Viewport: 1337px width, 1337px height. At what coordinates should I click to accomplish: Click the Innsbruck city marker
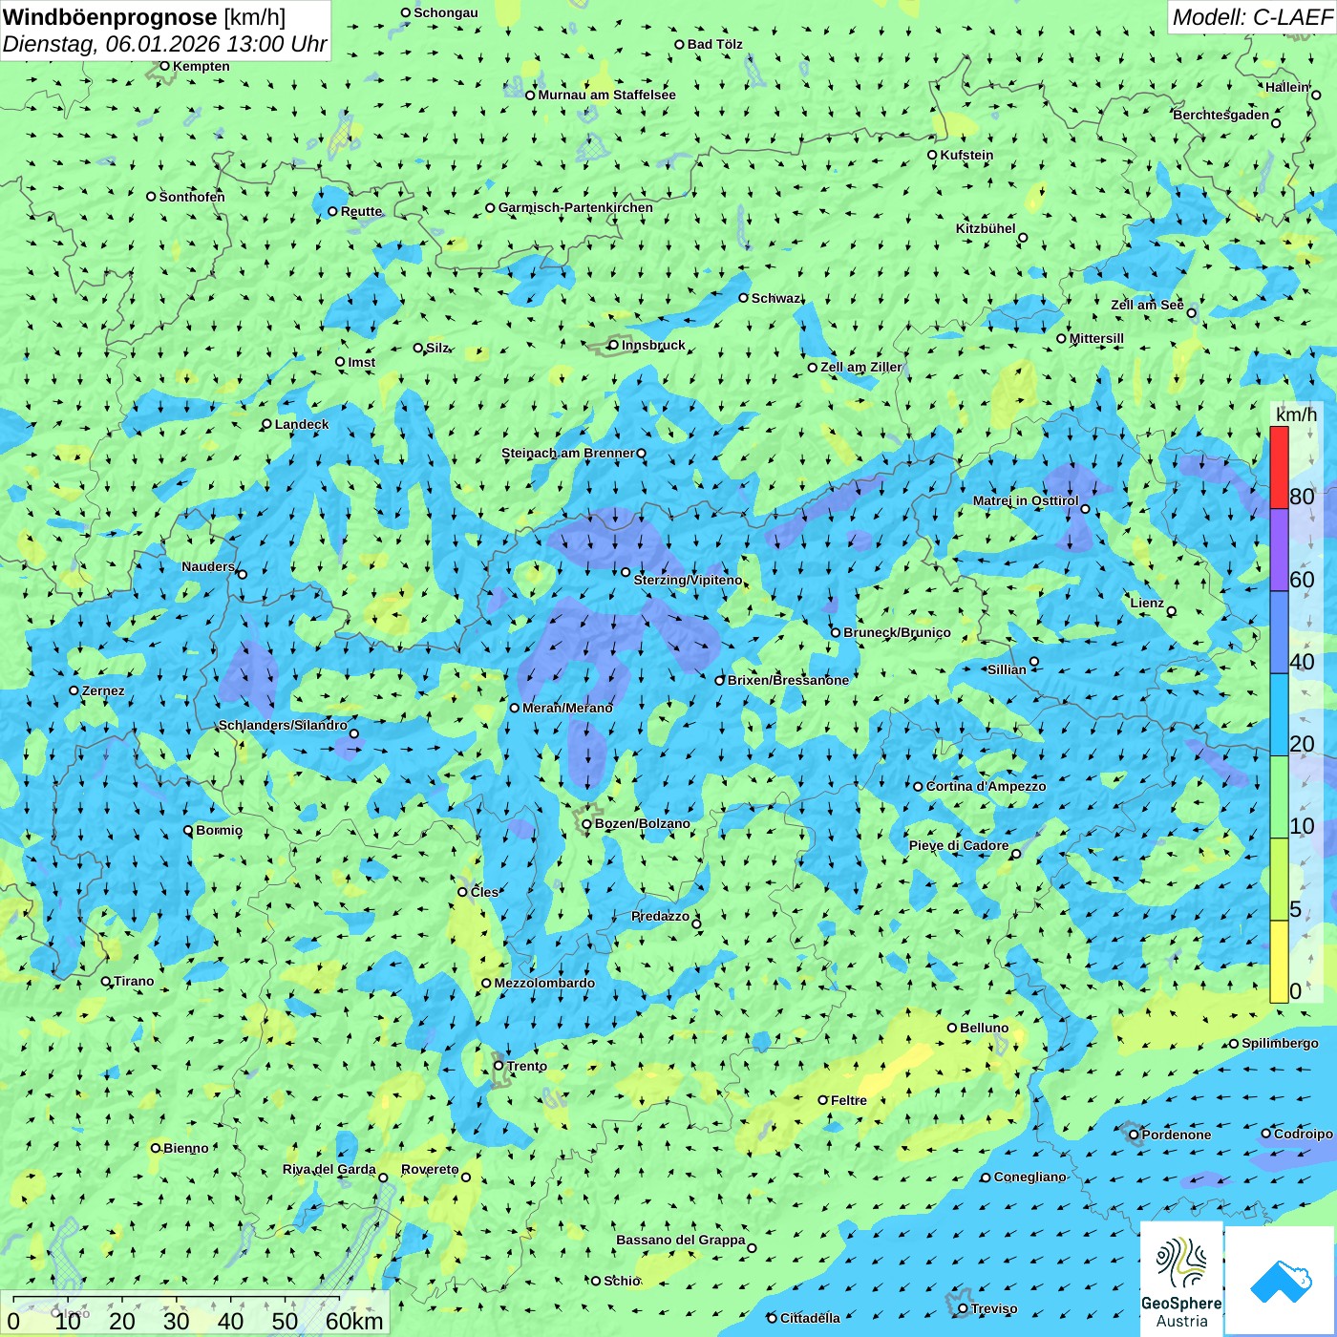click(614, 346)
